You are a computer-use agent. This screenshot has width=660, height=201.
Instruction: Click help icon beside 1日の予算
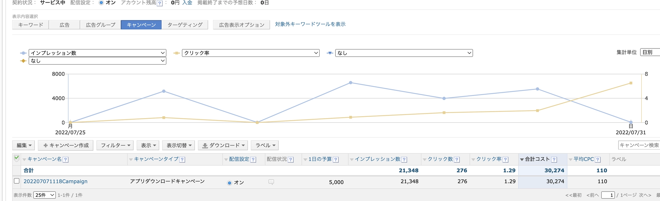(335, 160)
